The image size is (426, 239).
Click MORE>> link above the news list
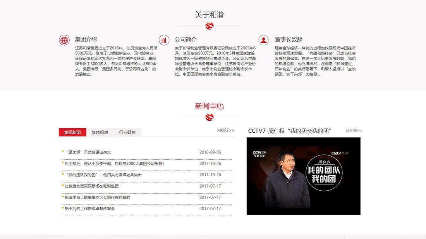(225, 130)
